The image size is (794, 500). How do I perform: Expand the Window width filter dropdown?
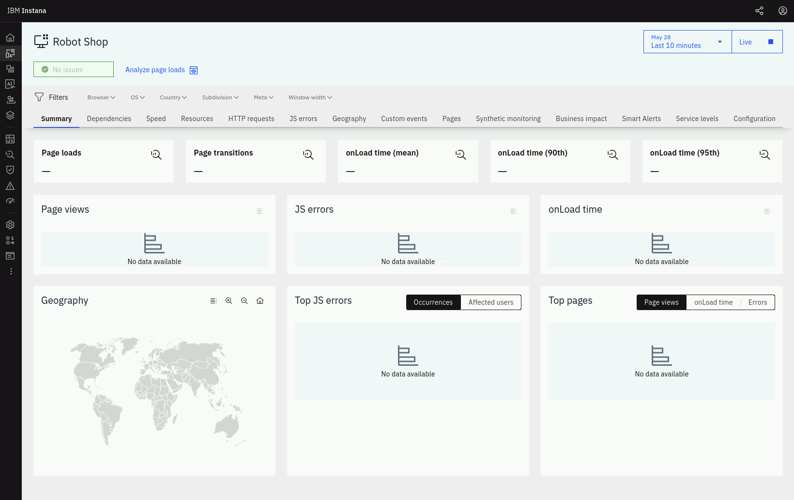tap(310, 97)
